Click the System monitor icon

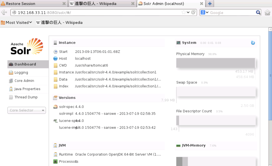tap(178, 43)
